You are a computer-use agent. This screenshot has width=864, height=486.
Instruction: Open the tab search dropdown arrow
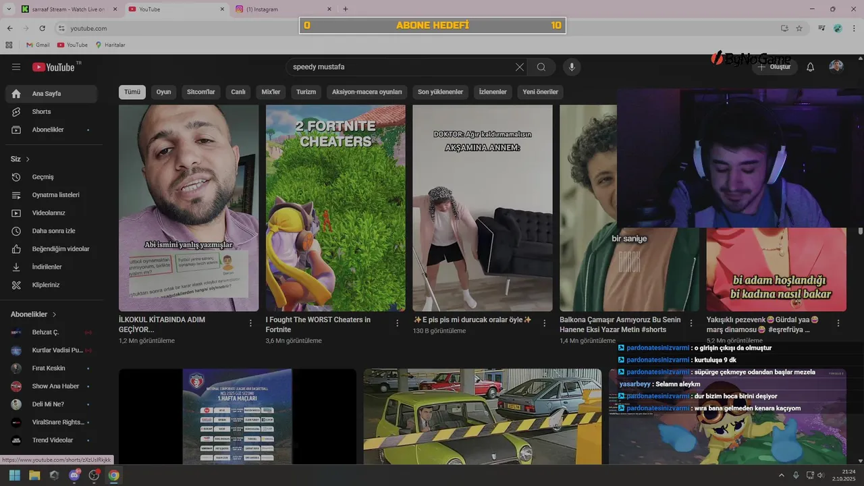pos(9,9)
